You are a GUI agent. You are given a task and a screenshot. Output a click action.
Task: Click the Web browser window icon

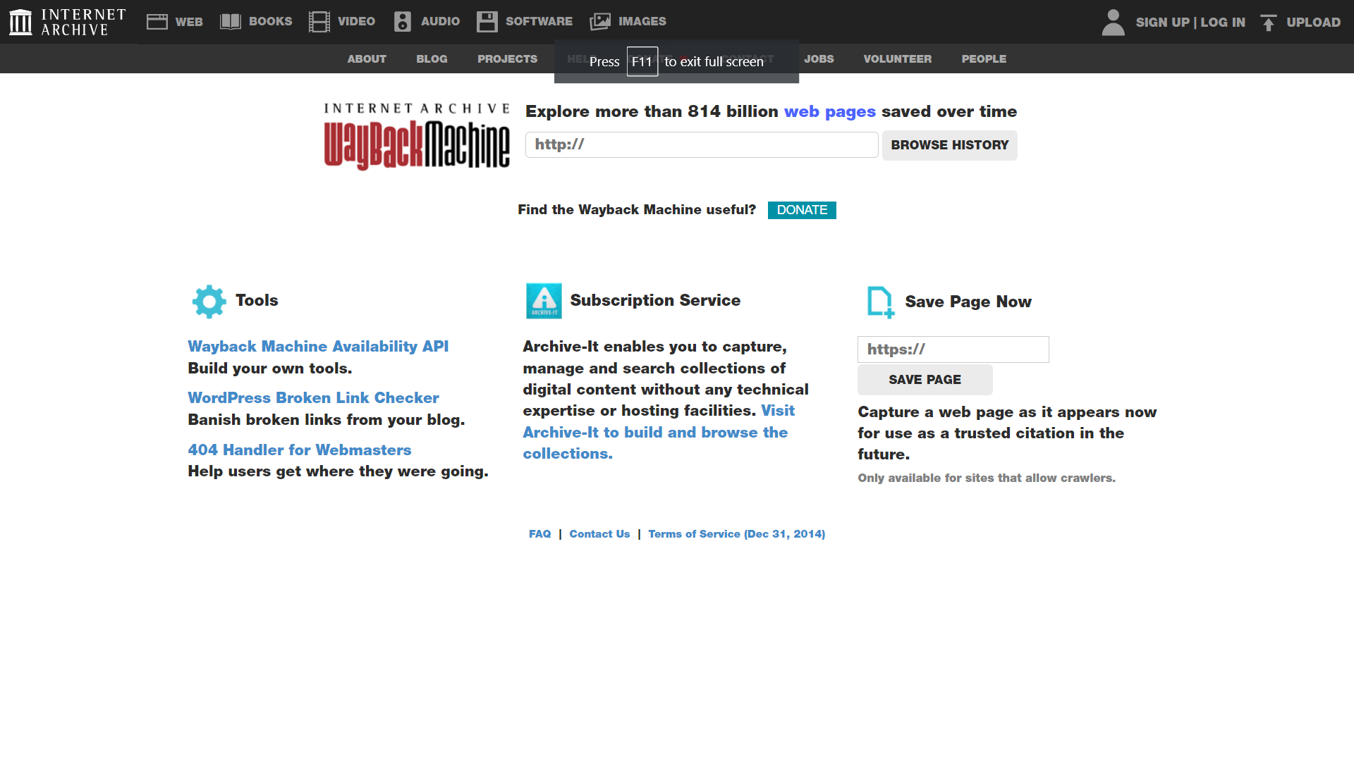[157, 22]
